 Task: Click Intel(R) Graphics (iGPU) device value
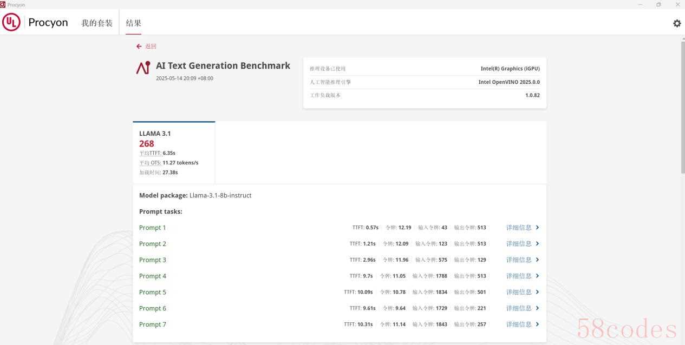coord(510,69)
